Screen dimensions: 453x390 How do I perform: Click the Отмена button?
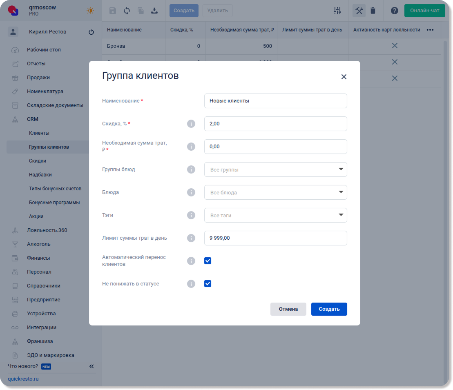(x=288, y=309)
